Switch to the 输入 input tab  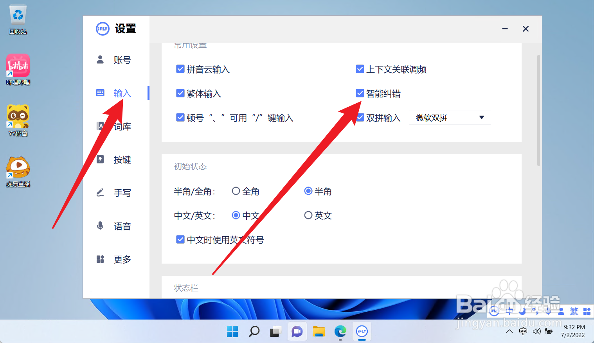(122, 93)
